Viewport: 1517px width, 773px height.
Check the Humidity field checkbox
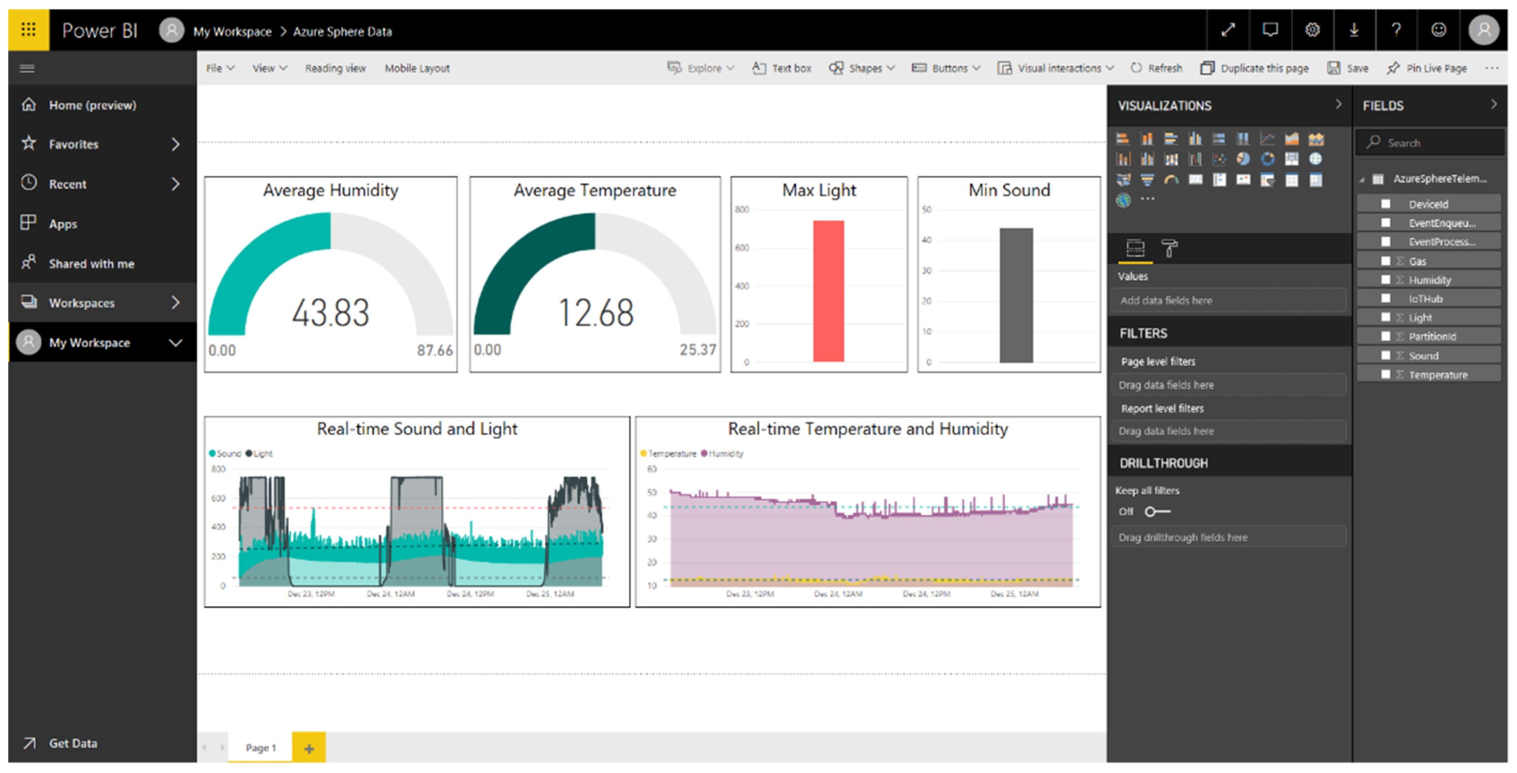[x=1386, y=280]
